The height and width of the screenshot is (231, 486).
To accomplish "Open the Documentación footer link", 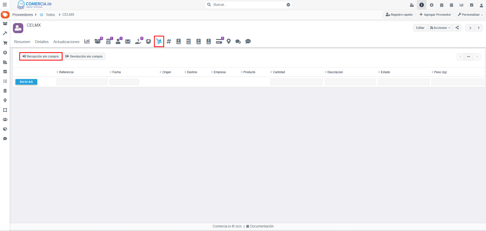I will click(x=260, y=226).
